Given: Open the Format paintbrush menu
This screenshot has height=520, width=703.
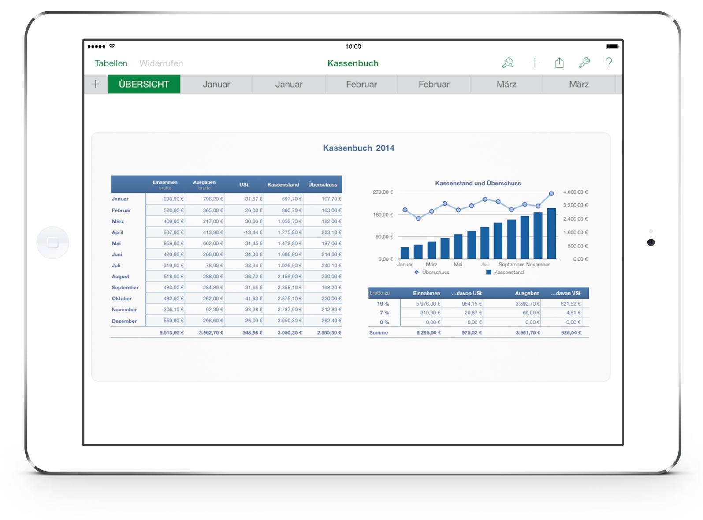Looking at the screenshot, I should [508, 63].
